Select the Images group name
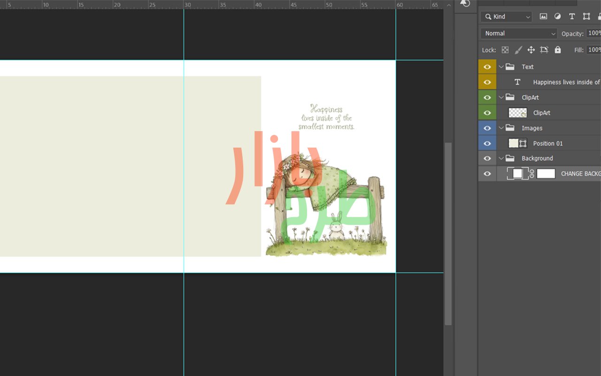Viewport: 601px width, 376px height. coord(532,128)
